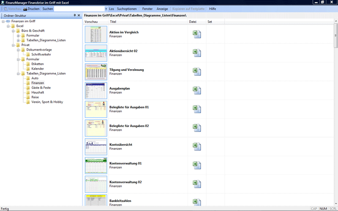Collapse Tabellen_Diagramme_Listen under Privat
The image size is (338, 211).
[18, 73]
